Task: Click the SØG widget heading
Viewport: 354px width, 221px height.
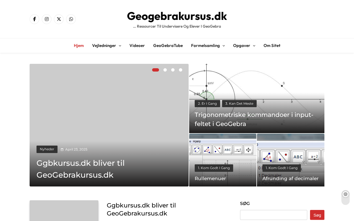Action: click(x=245, y=204)
